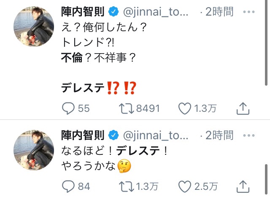Image resolution: width=270 pixels, height=200 pixels.
Task: Share the second tweet via share icon
Action: (x=242, y=186)
